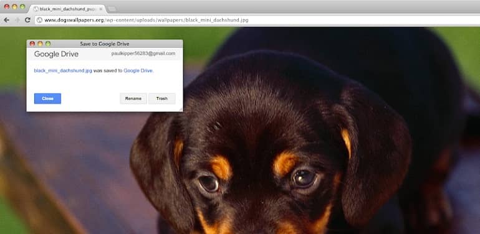Screen dimensions: 480x234
Task: Click the browser forward arrow
Action: tap(17, 20)
